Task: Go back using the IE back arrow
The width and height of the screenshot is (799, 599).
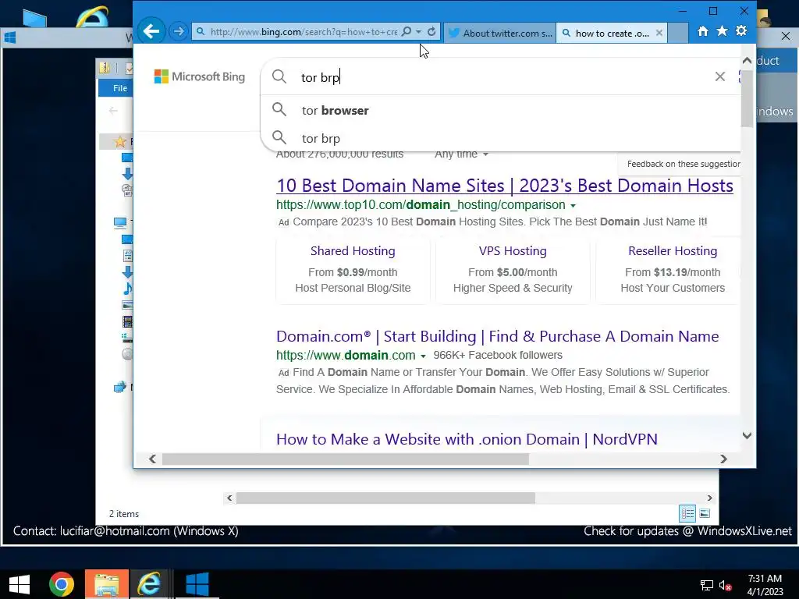Action: pyautogui.click(x=151, y=31)
